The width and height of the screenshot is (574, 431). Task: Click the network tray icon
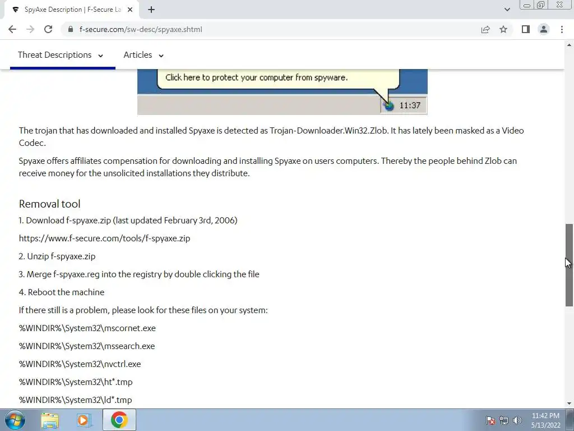[504, 420]
